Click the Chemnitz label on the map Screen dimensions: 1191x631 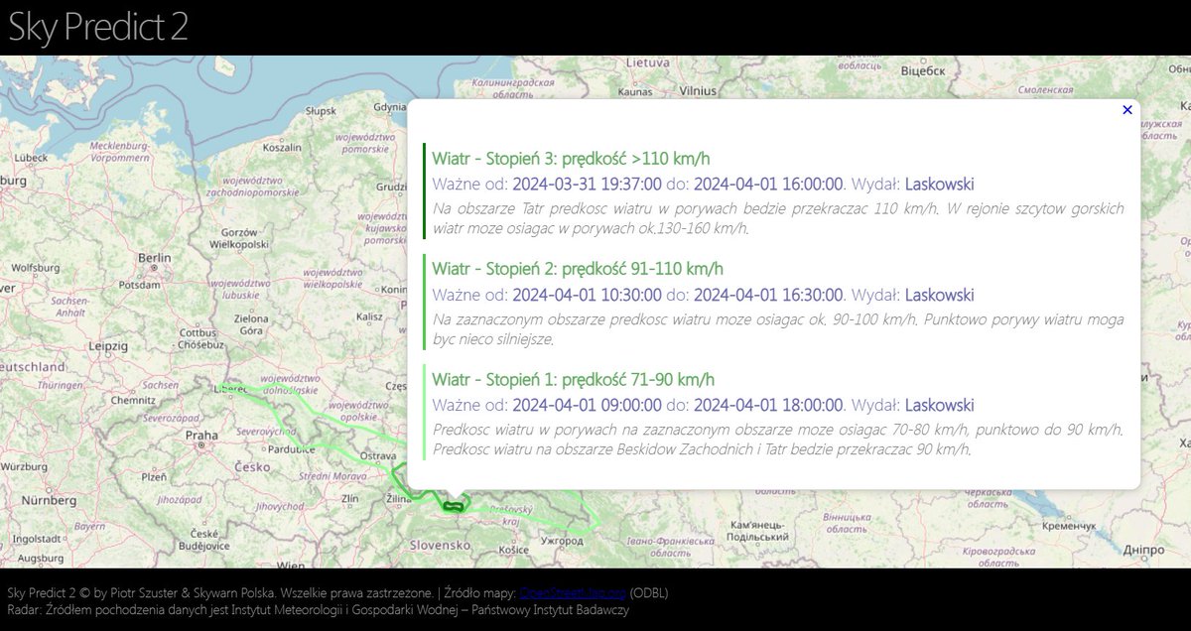coord(134,402)
